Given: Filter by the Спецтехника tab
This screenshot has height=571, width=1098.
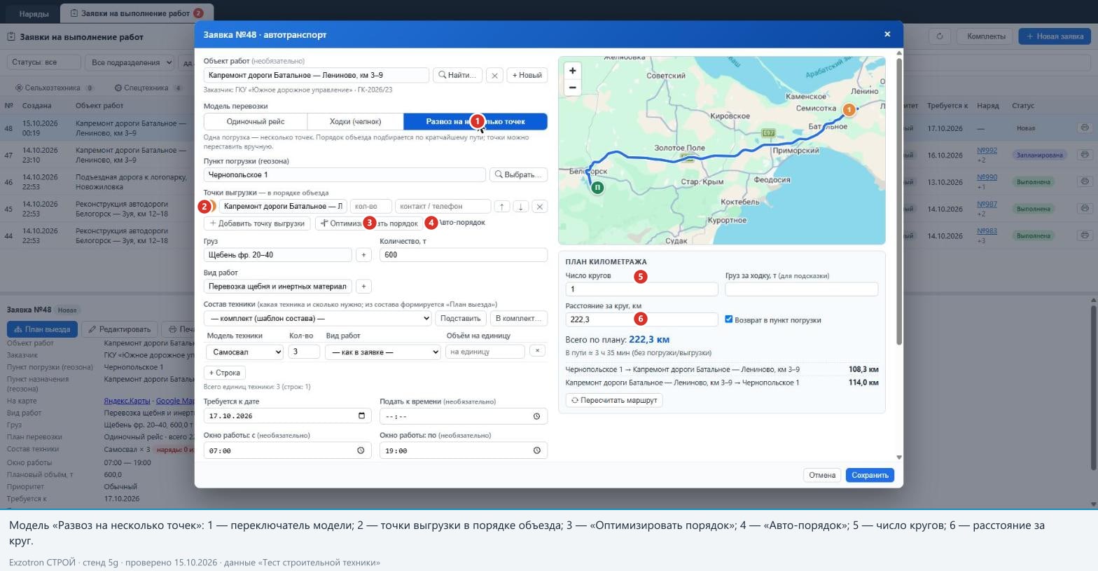Looking at the screenshot, I should click(148, 88).
